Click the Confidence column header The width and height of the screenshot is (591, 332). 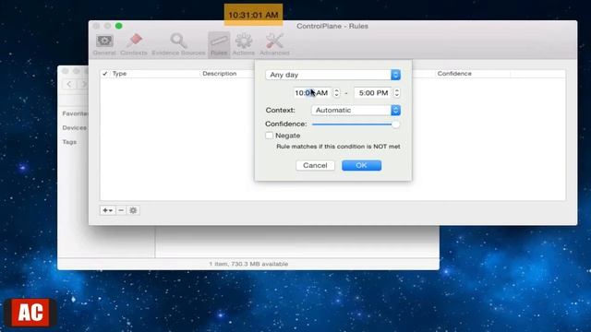[x=472, y=74]
